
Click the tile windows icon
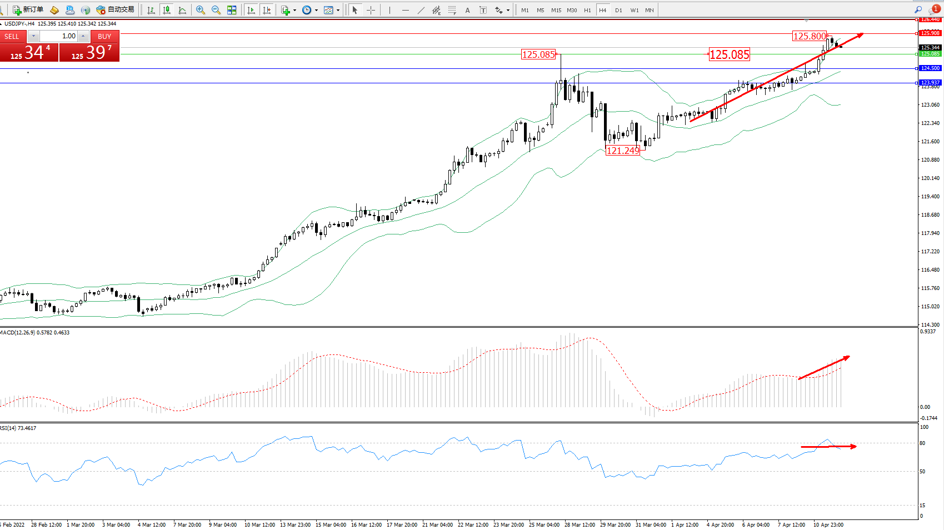[232, 10]
